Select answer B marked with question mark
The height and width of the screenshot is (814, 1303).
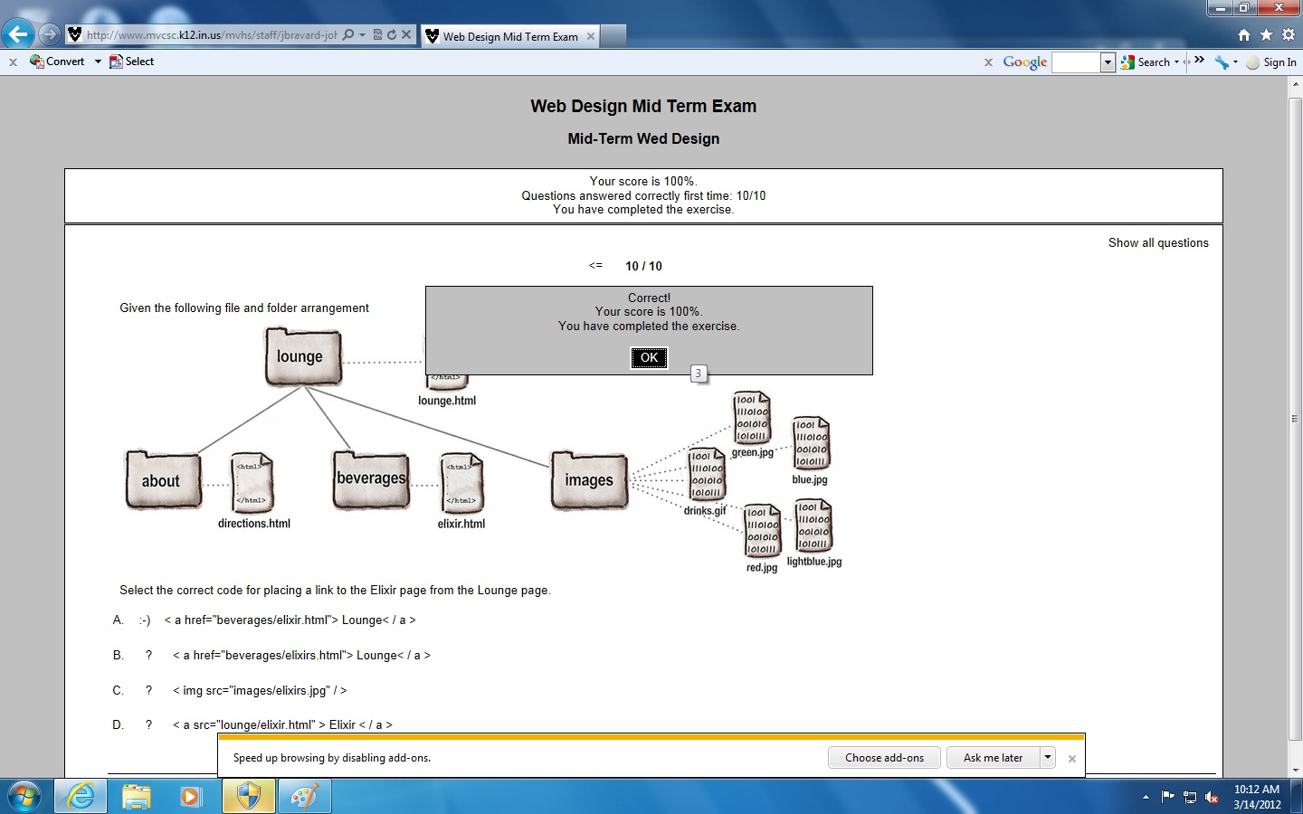pos(148,655)
